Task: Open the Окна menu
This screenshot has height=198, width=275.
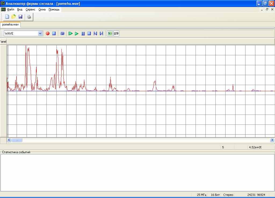Action: (42, 9)
